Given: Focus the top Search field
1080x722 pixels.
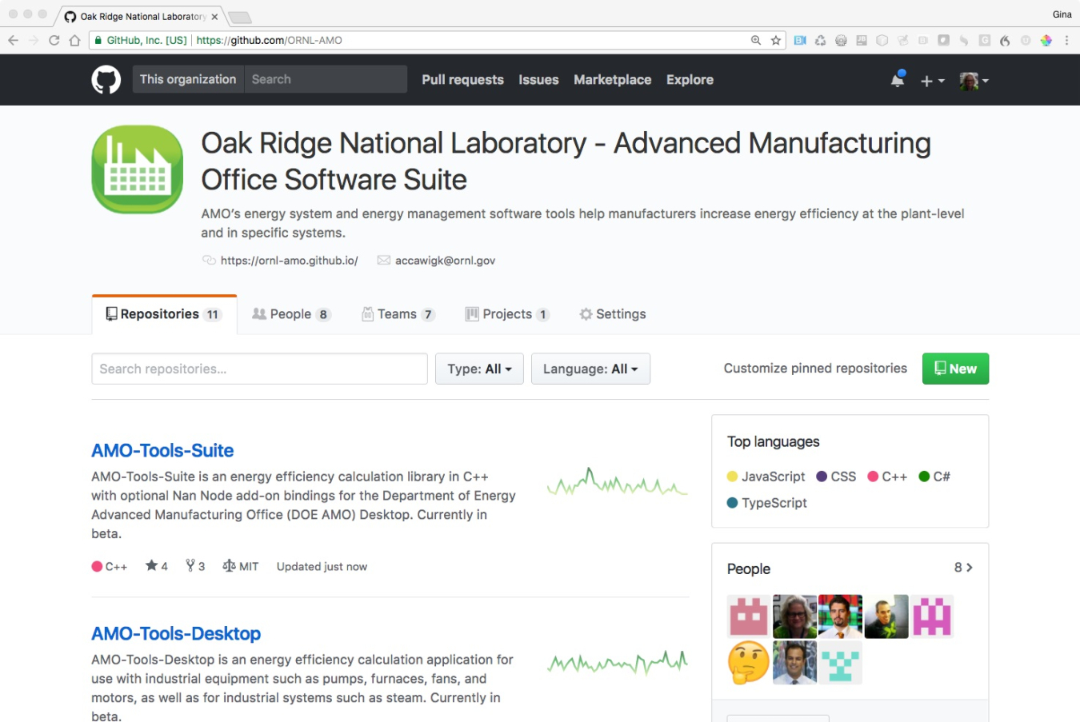Looking at the screenshot, I should [326, 79].
